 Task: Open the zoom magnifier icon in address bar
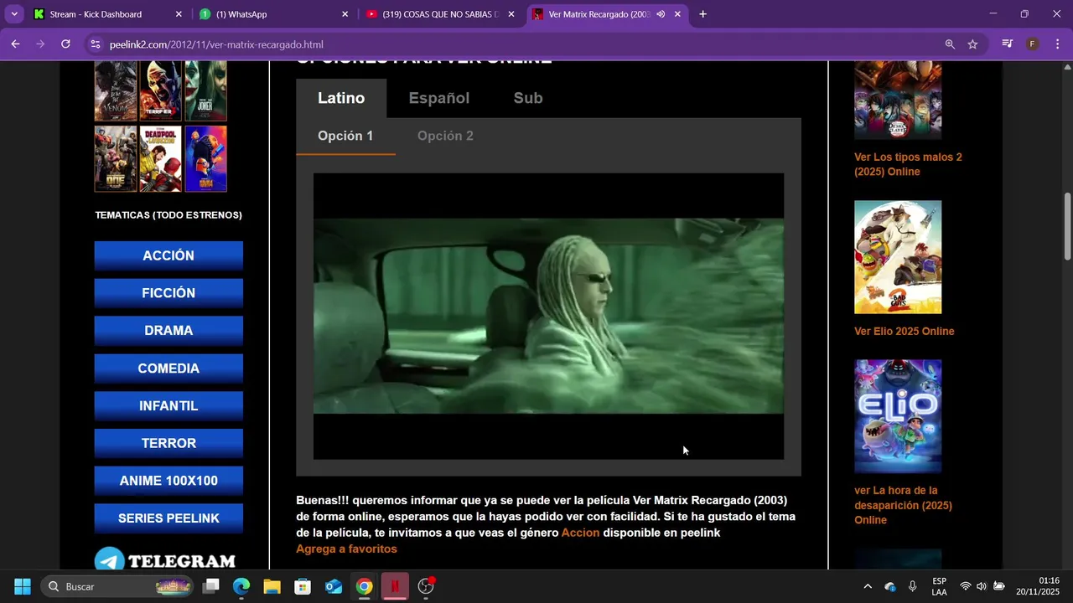coord(950,44)
